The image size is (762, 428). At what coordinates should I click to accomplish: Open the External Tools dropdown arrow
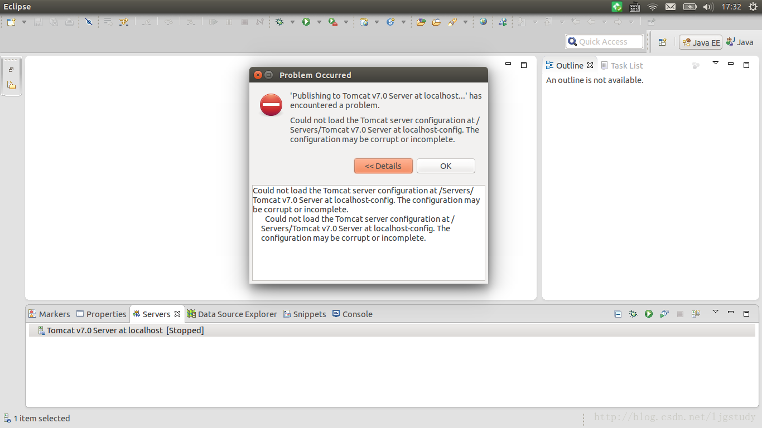click(x=346, y=22)
